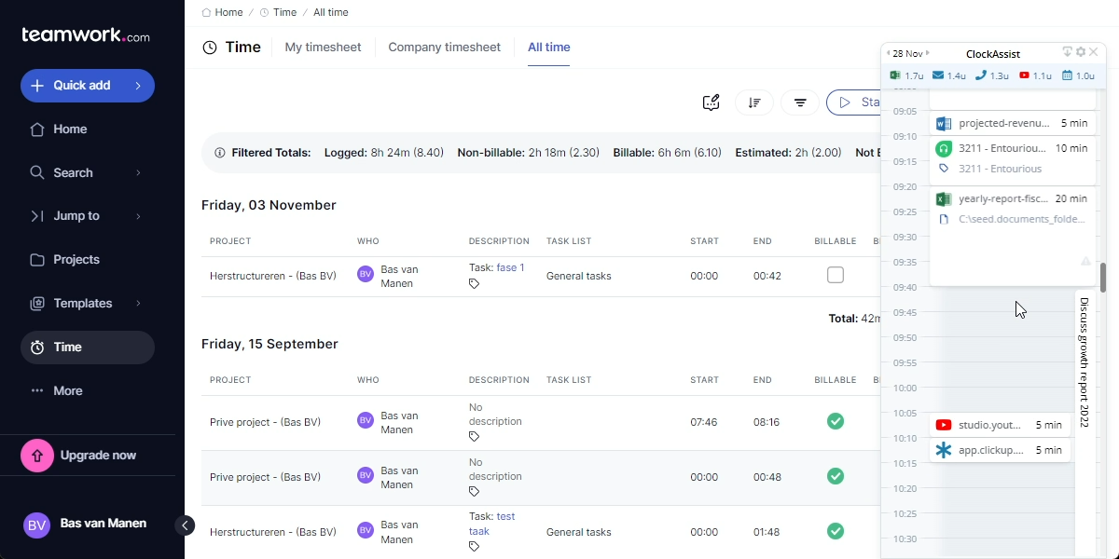The image size is (1119, 559).
Task: Expand the Jump to submenu arrow
Action: tap(138, 216)
